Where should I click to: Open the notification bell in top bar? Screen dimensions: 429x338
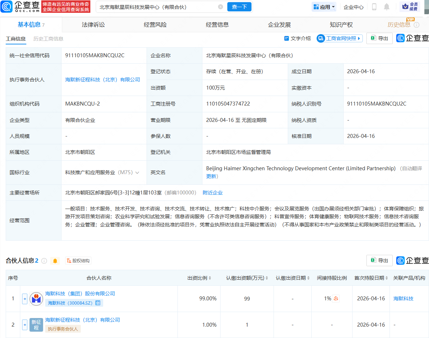(388, 7)
